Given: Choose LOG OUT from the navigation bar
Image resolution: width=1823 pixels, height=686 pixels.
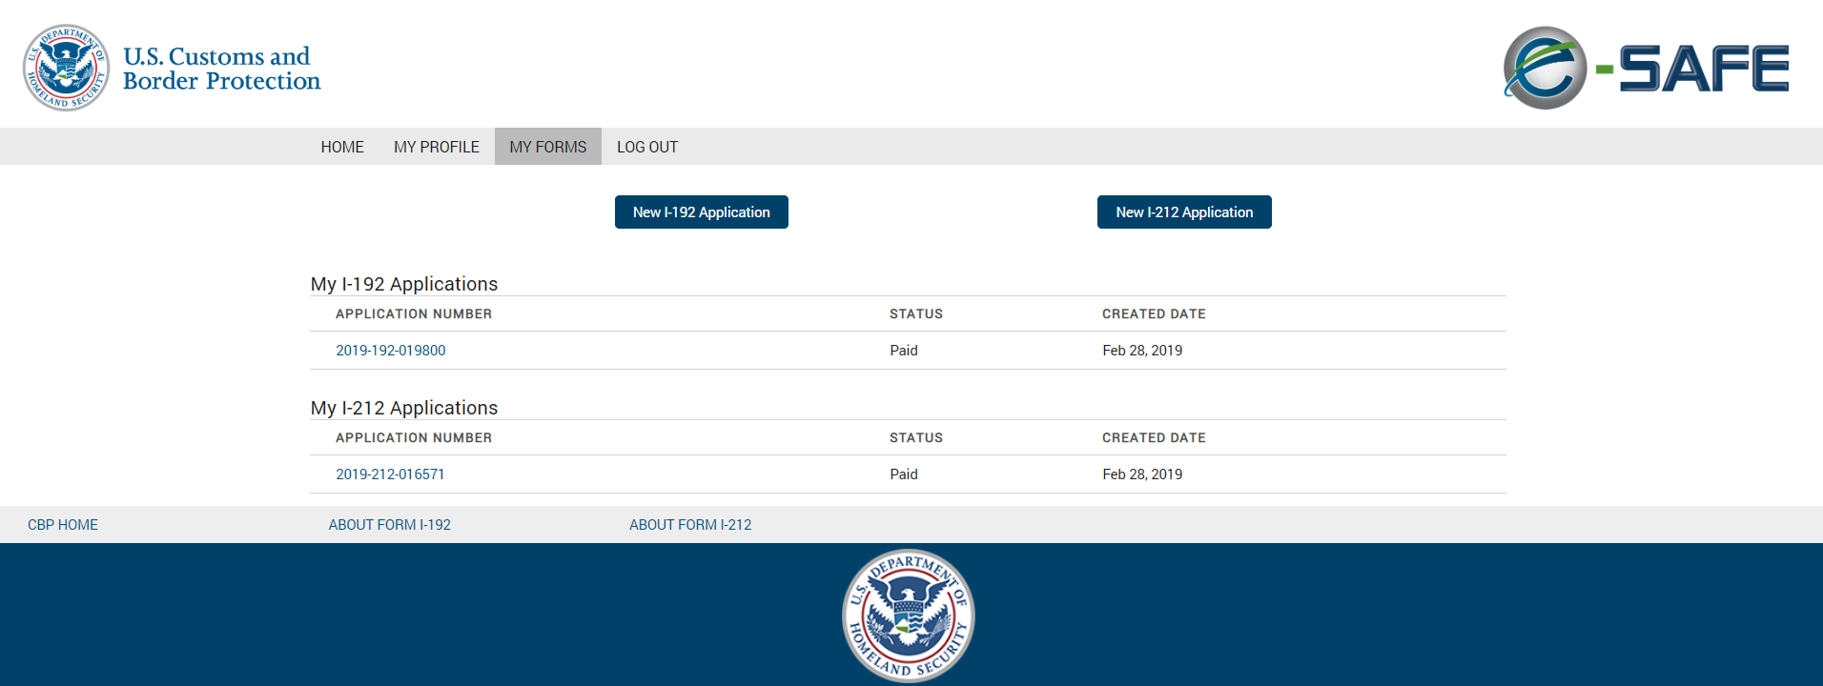Looking at the screenshot, I should (647, 147).
